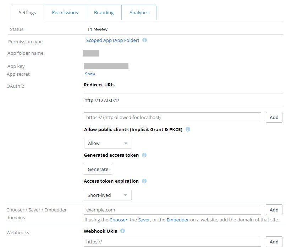Image resolution: width=286 pixels, height=247 pixels.
Task: Click Add button for redirect URI
Action: point(274,117)
